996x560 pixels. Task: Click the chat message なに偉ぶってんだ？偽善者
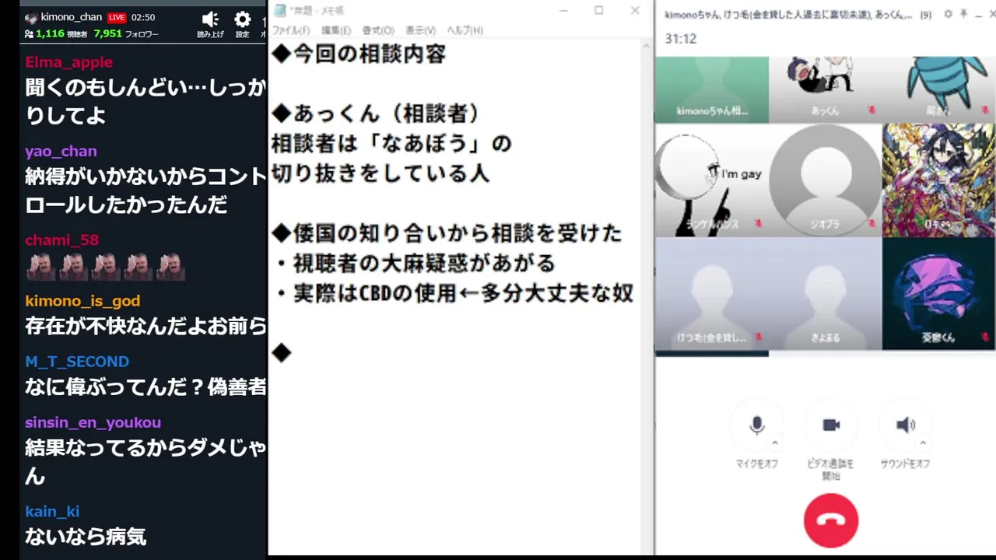click(146, 387)
